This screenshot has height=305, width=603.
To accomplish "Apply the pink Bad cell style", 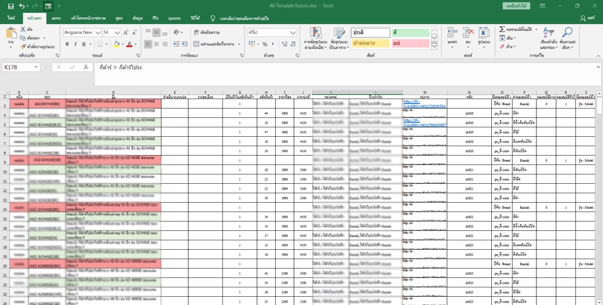I will [x=411, y=43].
